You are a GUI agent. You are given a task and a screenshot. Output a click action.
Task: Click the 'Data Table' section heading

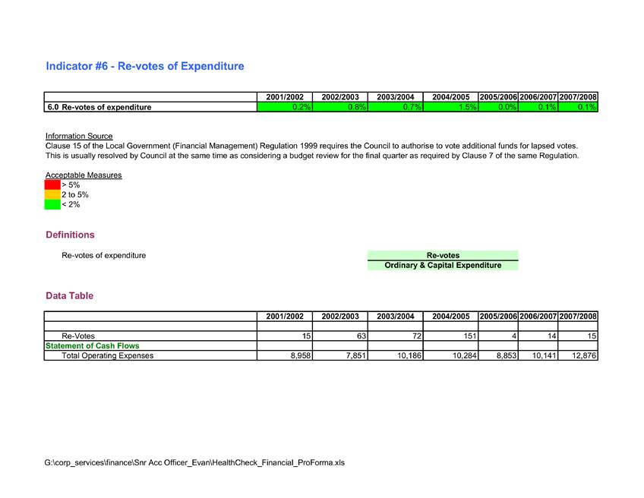coord(69,295)
